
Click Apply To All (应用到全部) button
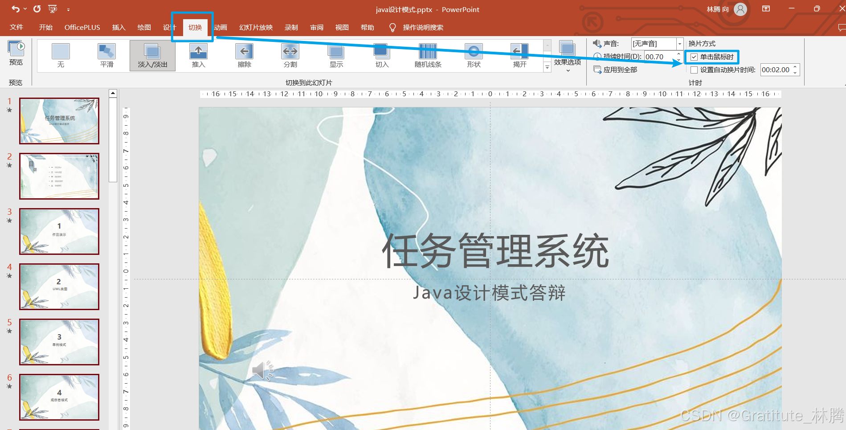[615, 70]
